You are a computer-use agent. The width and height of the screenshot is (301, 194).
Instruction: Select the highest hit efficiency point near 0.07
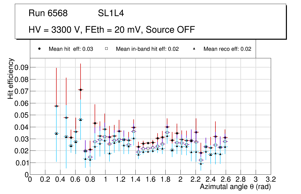tap(81, 90)
